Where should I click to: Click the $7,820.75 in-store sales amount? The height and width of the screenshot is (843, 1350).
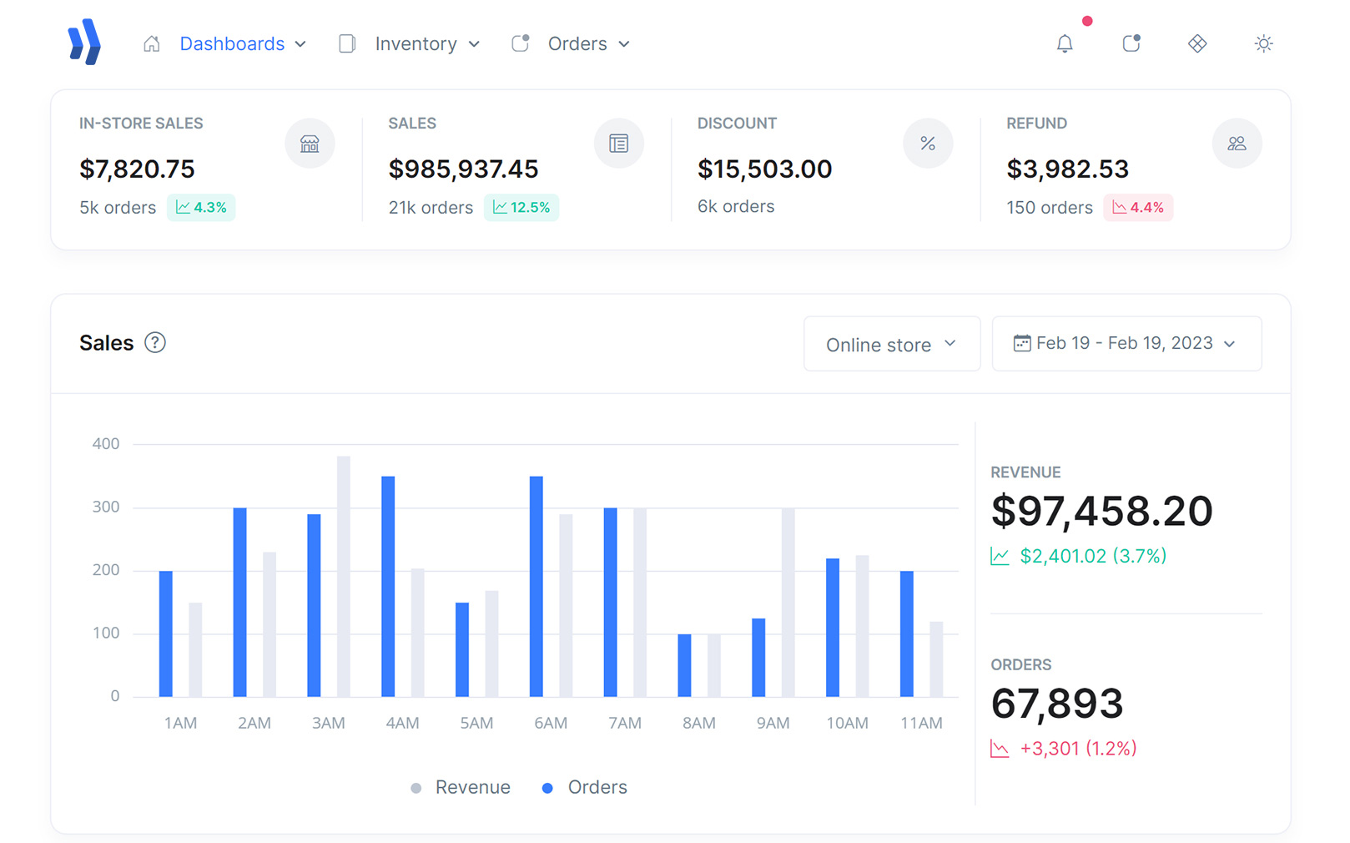point(137,169)
